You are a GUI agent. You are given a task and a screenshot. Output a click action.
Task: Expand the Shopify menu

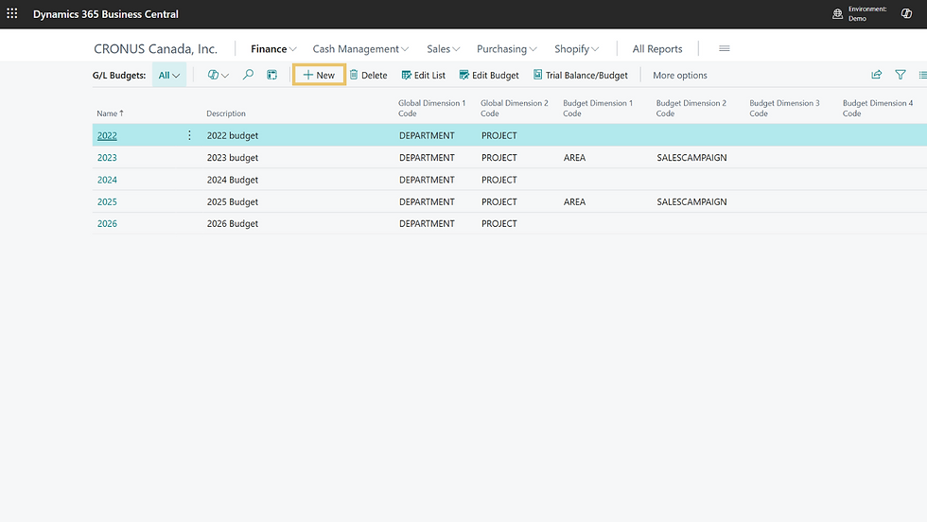576,48
